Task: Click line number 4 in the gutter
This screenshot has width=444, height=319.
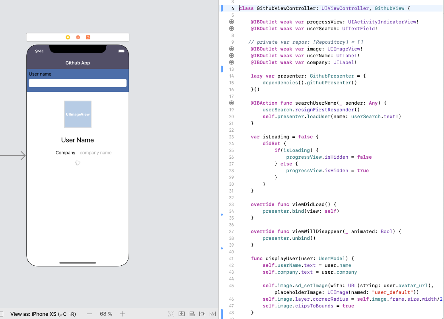Action: [x=232, y=8]
